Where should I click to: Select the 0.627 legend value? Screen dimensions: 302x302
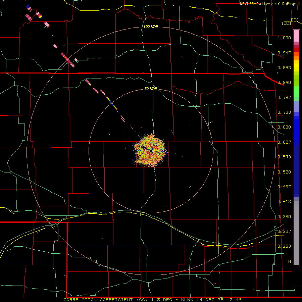pos(284,142)
